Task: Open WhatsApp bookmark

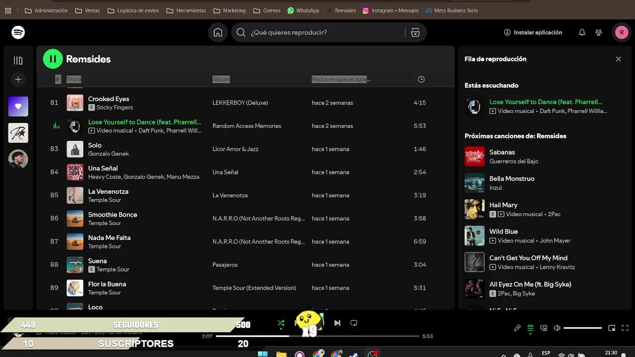Action: coord(303,10)
